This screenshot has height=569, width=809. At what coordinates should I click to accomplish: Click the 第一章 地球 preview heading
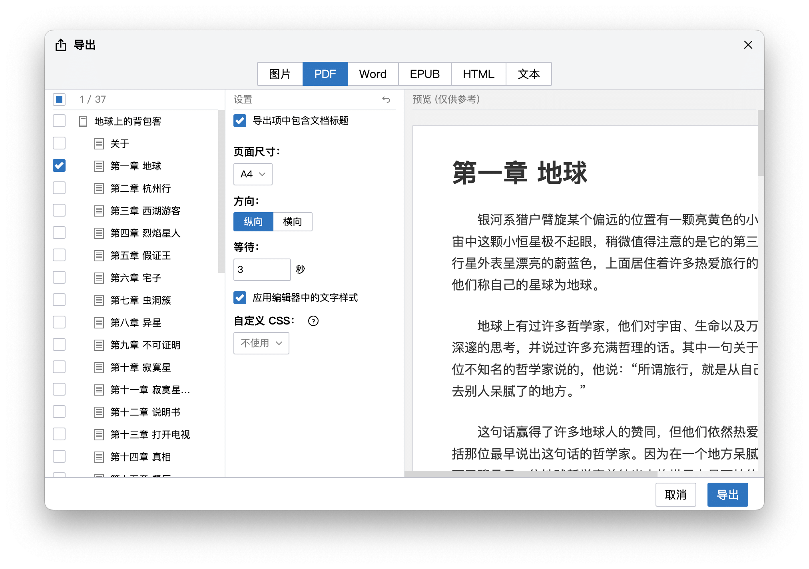pyautogui.click(x=520, y=173)
